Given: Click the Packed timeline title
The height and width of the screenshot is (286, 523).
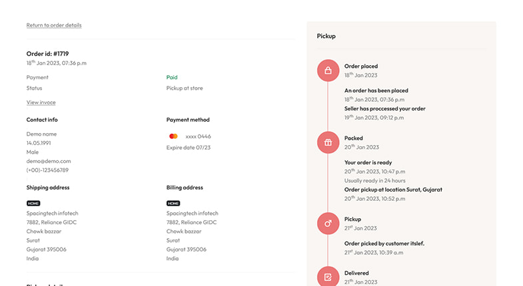Looking at the screenshot, I should (354, 138).
